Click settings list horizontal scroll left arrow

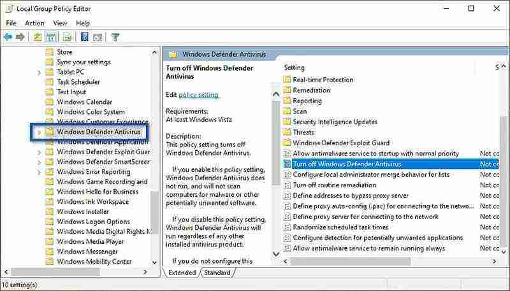(x=286, y=261)
